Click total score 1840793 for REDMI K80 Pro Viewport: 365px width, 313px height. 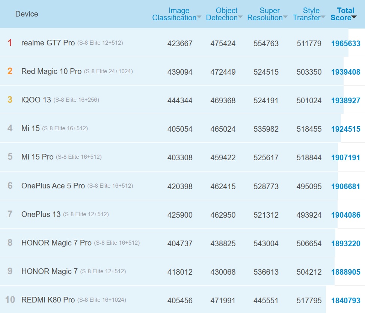point(345,301)
